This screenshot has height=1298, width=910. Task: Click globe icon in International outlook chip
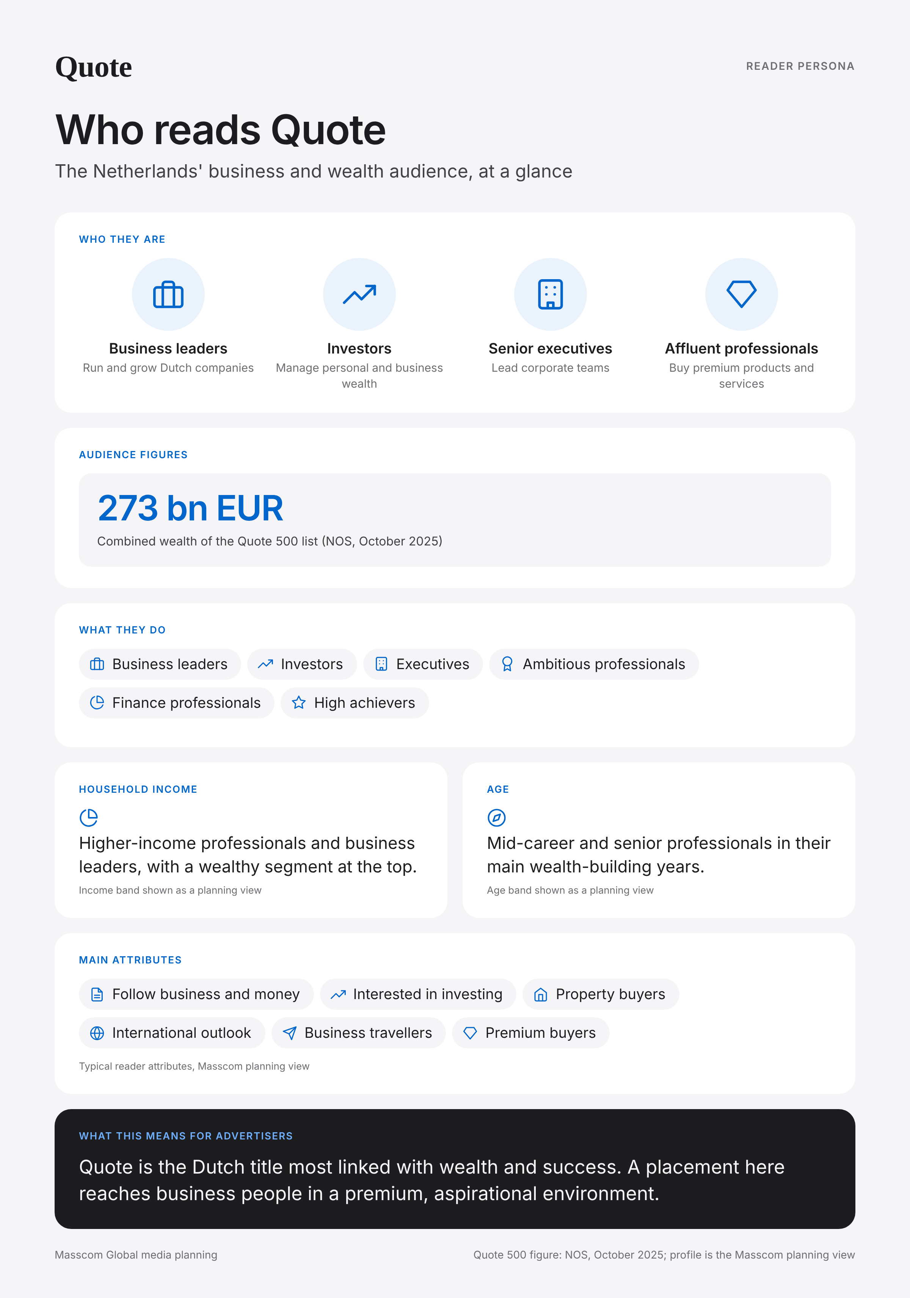pos(97,1033)
